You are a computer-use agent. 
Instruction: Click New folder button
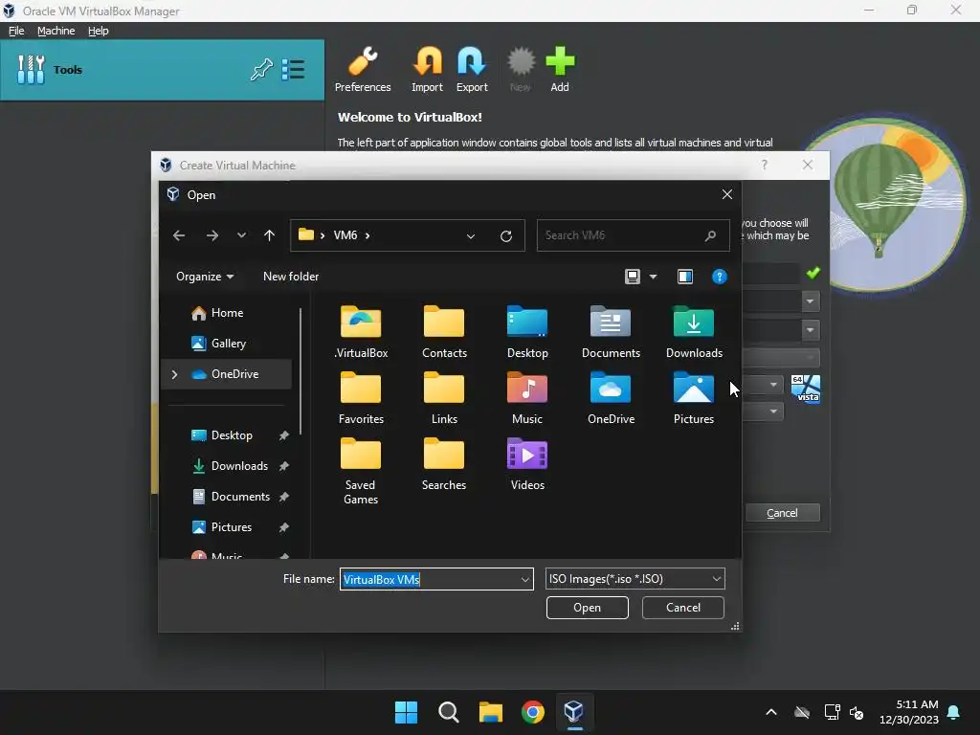291,277
